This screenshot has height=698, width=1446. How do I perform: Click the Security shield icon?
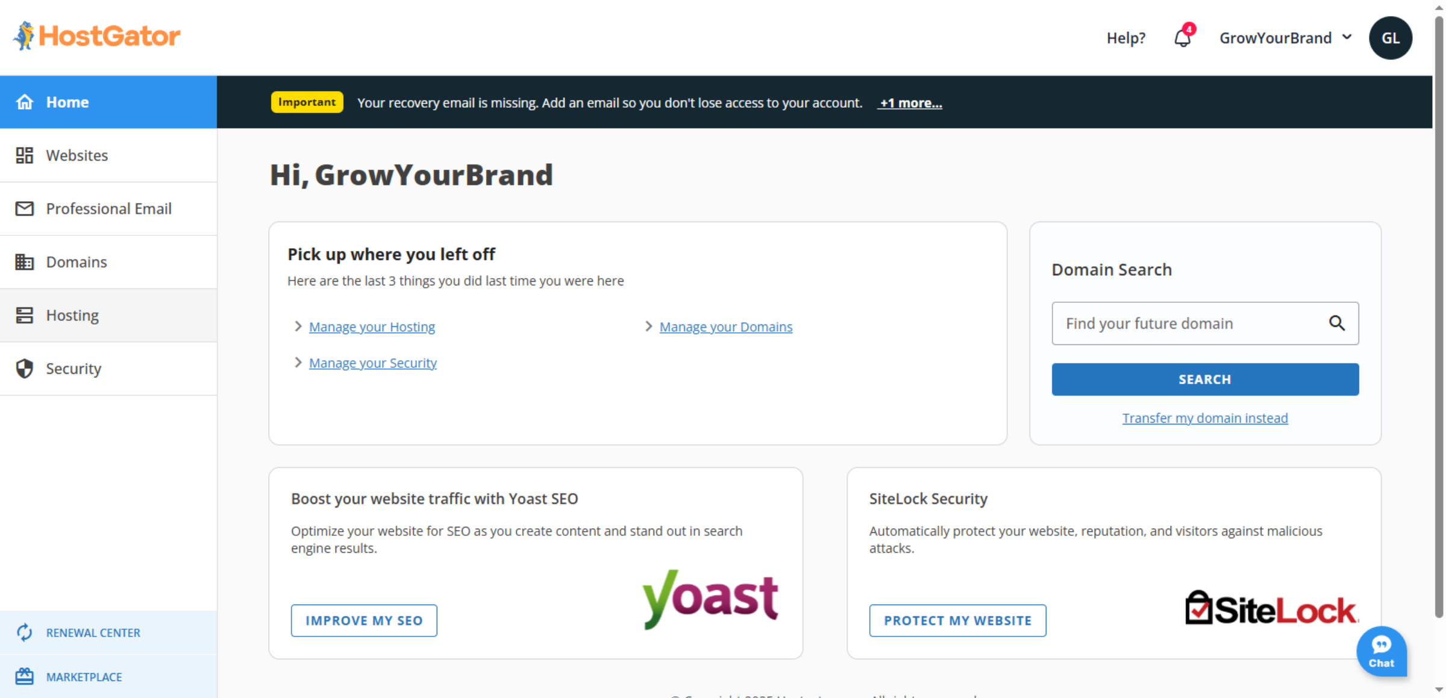pyautogui.click(x=24, y=369)
